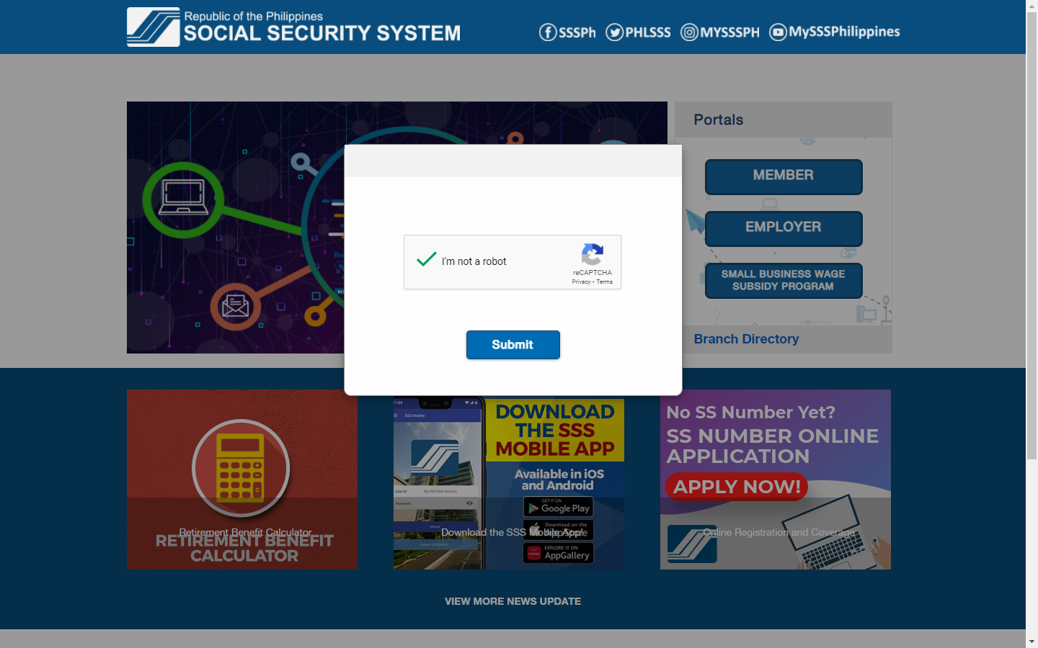
Task: Open Small Business Wage Subsidy Program
Action: click(x=784, y=280)
